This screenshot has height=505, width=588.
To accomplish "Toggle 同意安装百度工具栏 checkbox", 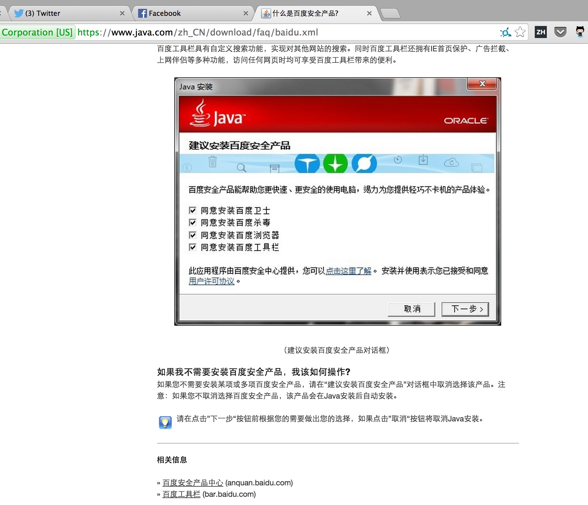I will click(x=192, y=247).
